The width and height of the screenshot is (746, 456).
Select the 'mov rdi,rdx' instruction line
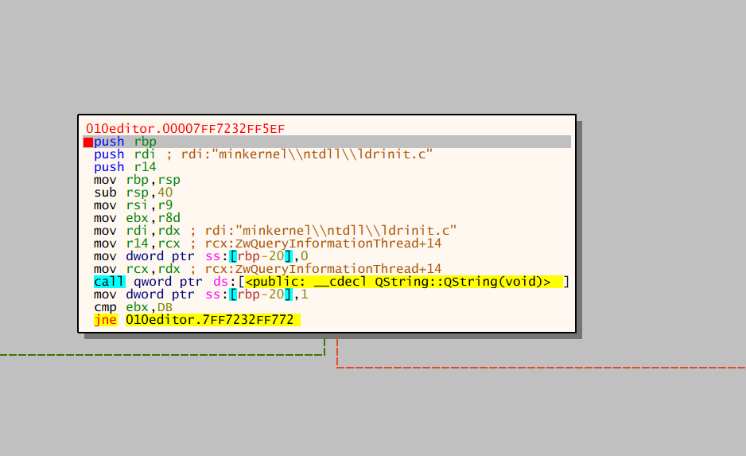[275, 231]
